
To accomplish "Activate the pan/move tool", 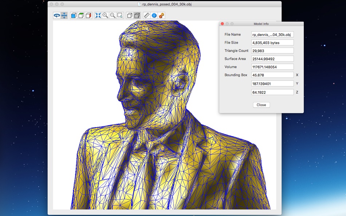I will point(64,16).
